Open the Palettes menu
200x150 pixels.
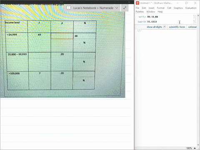coord(140,12)
